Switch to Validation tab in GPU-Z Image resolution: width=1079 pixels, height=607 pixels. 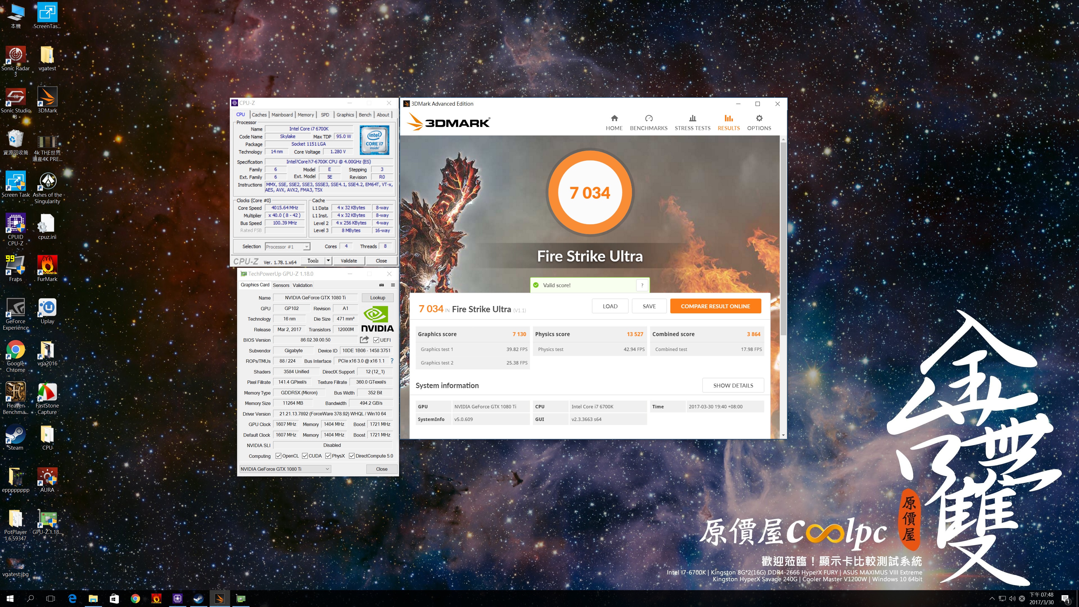point(302,285)
